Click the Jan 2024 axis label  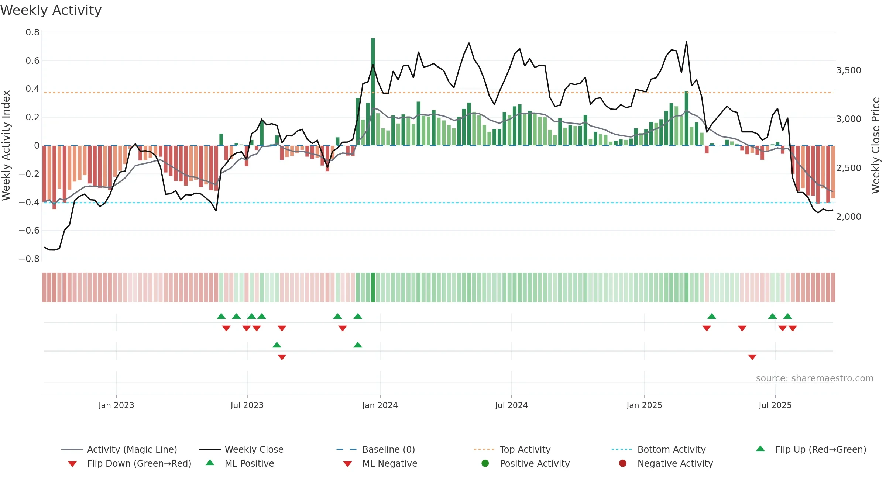pos(380,405)
